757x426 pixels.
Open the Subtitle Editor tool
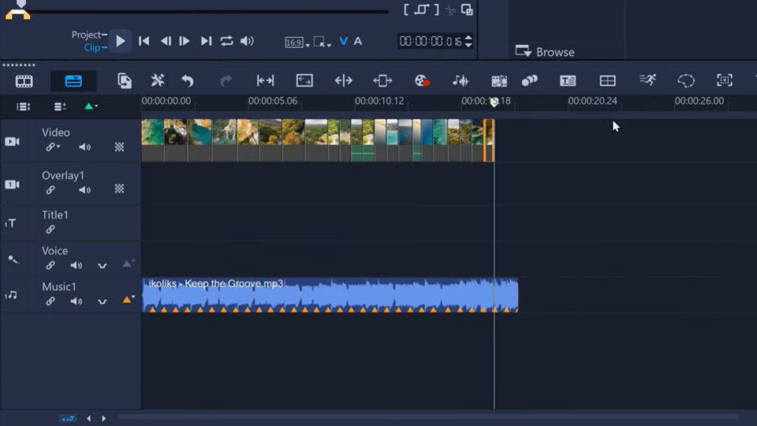click(568, 81)
